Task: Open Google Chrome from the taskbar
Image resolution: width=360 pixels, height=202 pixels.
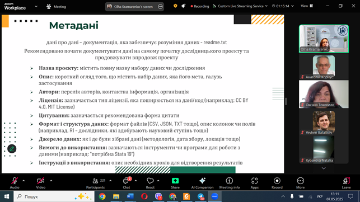Action: click(x=102, y=196)
